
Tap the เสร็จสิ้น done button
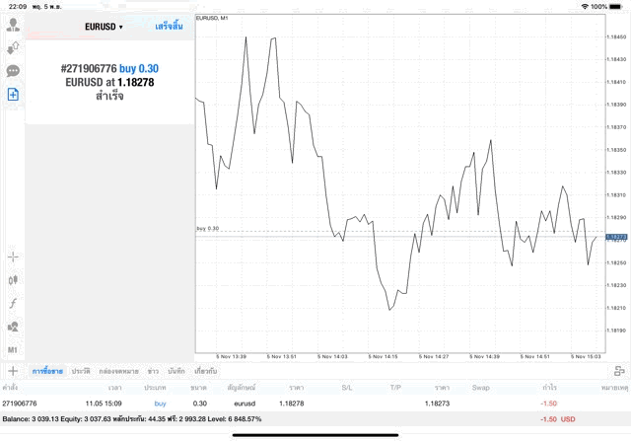pos(169,27)
